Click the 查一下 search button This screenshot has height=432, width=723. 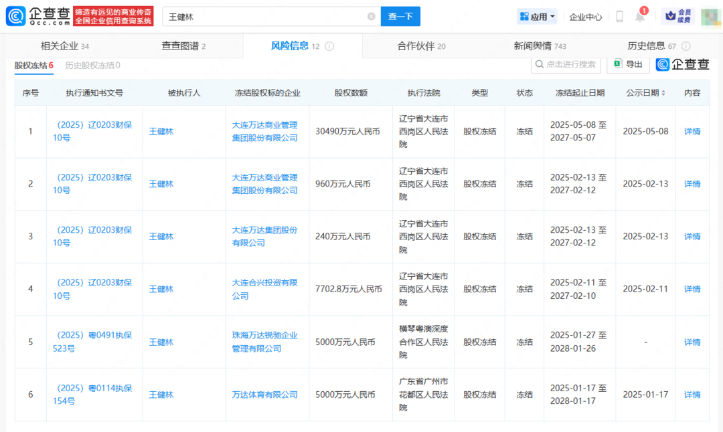coord(400,17)
